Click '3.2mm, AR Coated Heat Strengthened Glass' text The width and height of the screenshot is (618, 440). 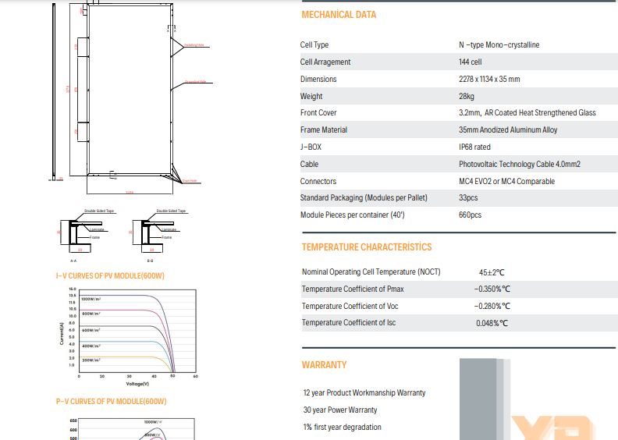click(x=527, y=112)
